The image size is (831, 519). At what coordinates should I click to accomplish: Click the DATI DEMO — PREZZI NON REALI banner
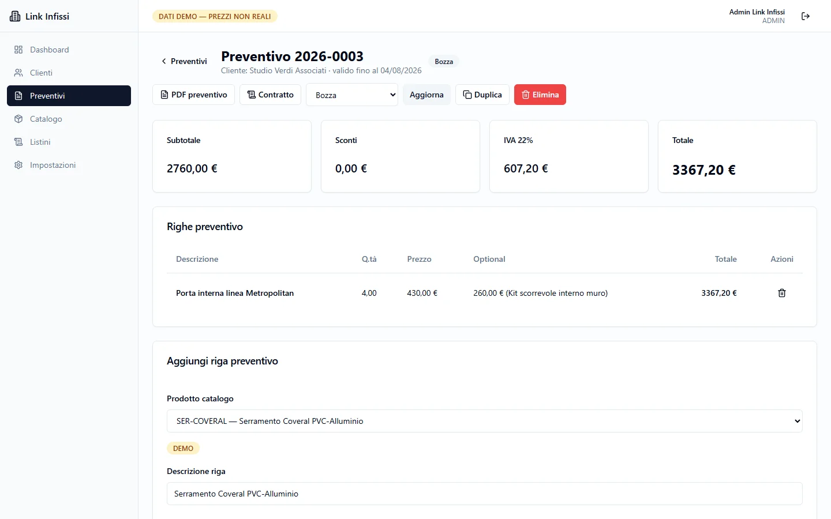click(x=215, y=16)
